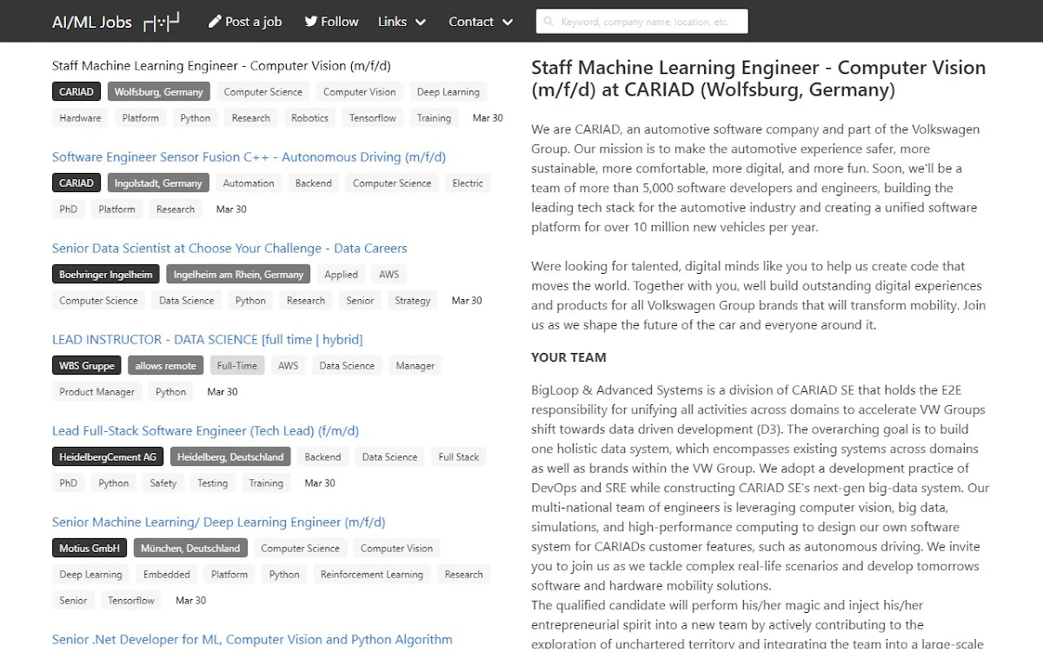Click the Heidelberg, Deutschland location tag
Screen dimensions: 1043x652
(230, 457)
